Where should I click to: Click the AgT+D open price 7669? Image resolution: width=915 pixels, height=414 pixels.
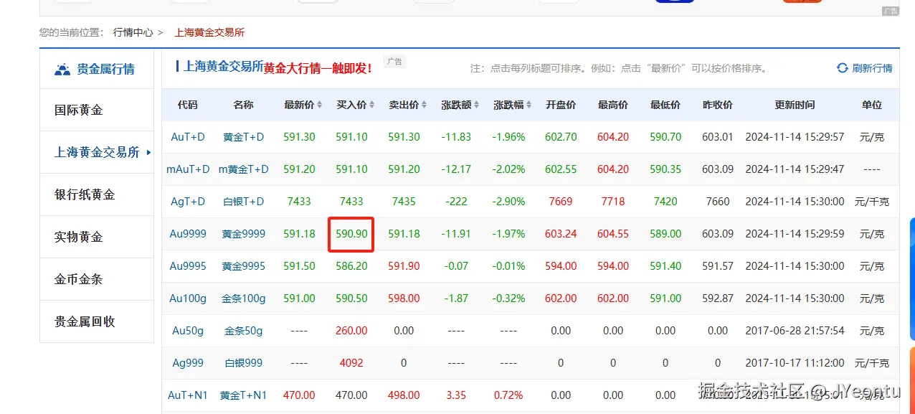point(561,202)
